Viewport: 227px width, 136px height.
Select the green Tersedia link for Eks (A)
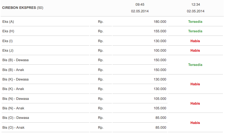195,22
